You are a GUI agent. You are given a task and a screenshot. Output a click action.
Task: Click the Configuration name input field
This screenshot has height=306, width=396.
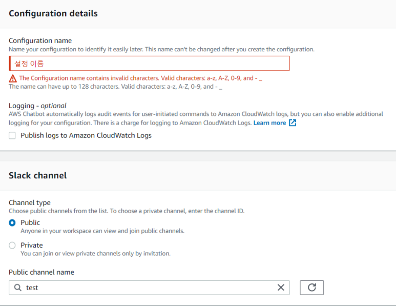[149, 64]
